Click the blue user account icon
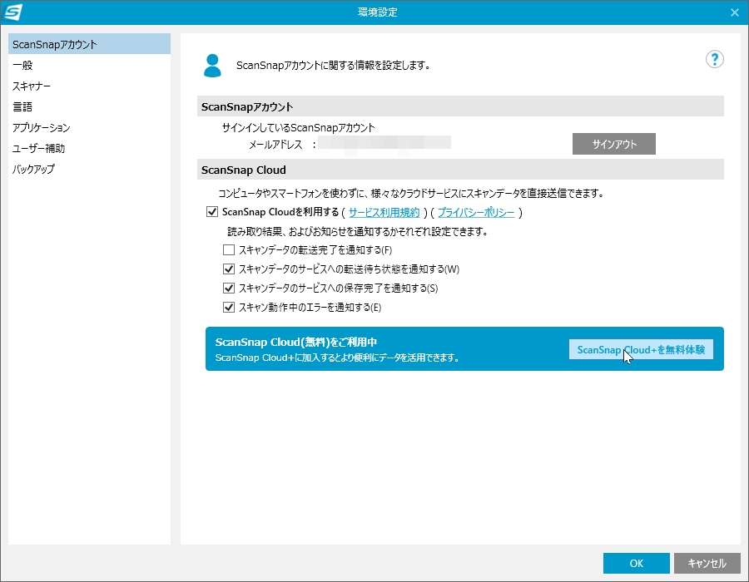749x582 pixels. coord(212,66)
